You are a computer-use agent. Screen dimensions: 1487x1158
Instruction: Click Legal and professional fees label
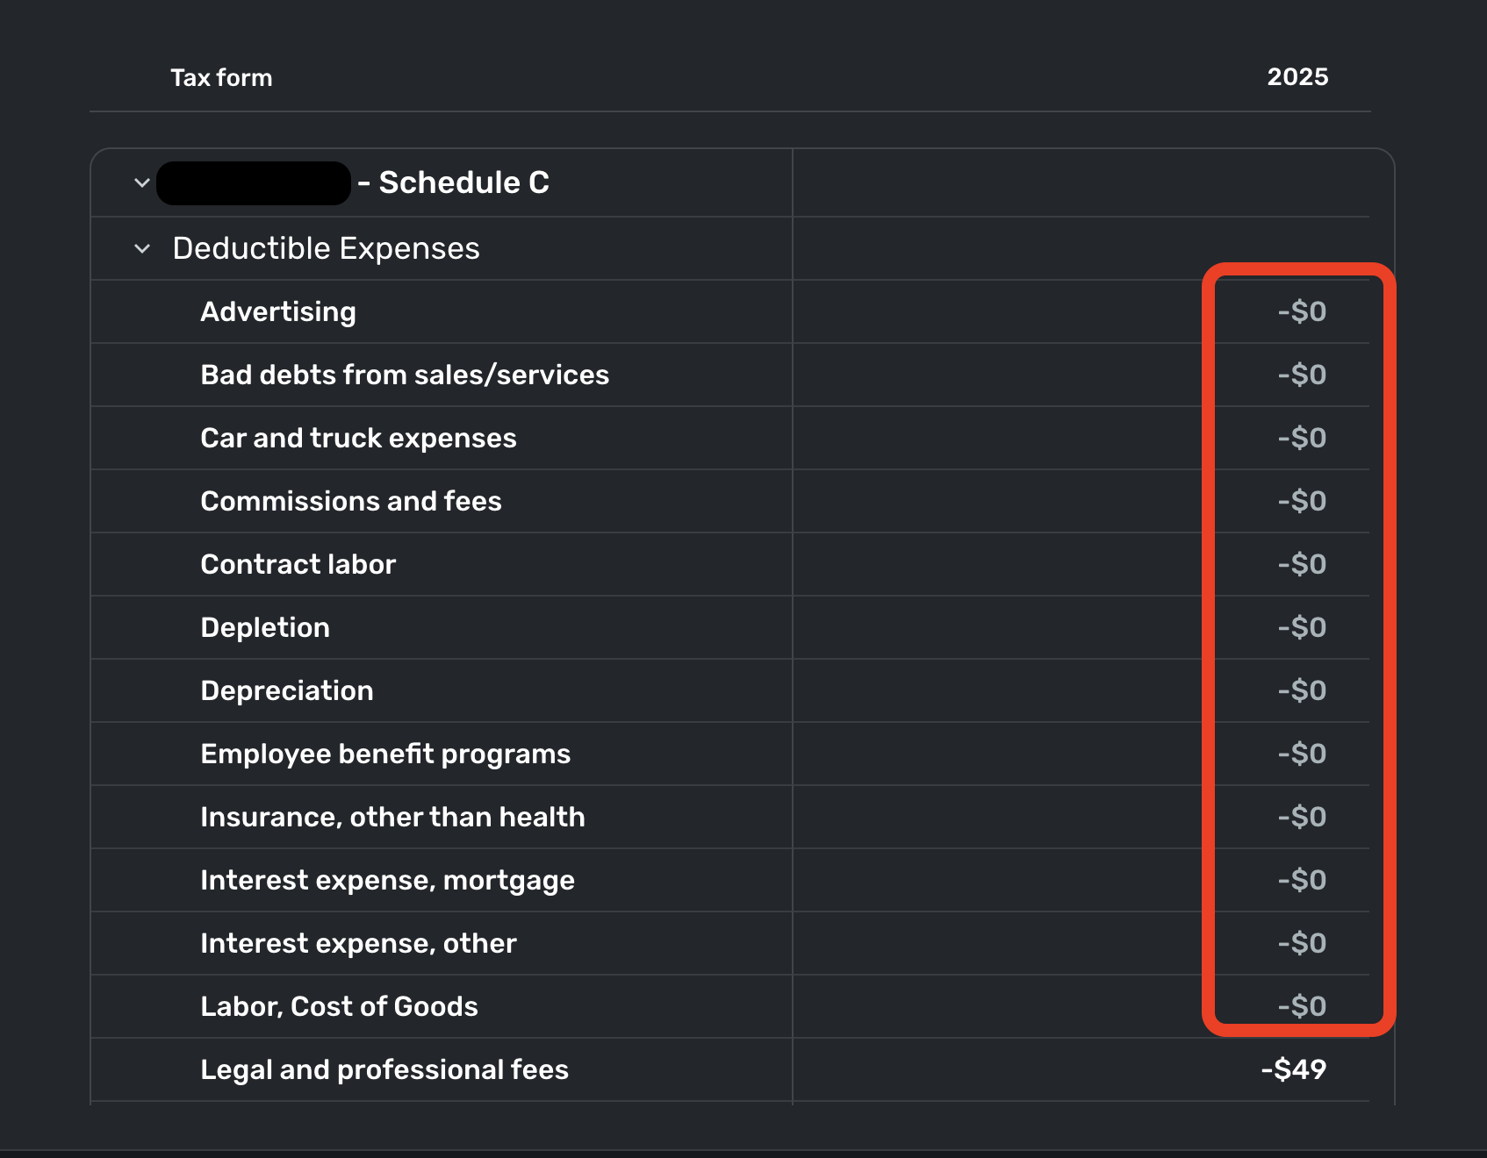click(x=384, y=1070)
